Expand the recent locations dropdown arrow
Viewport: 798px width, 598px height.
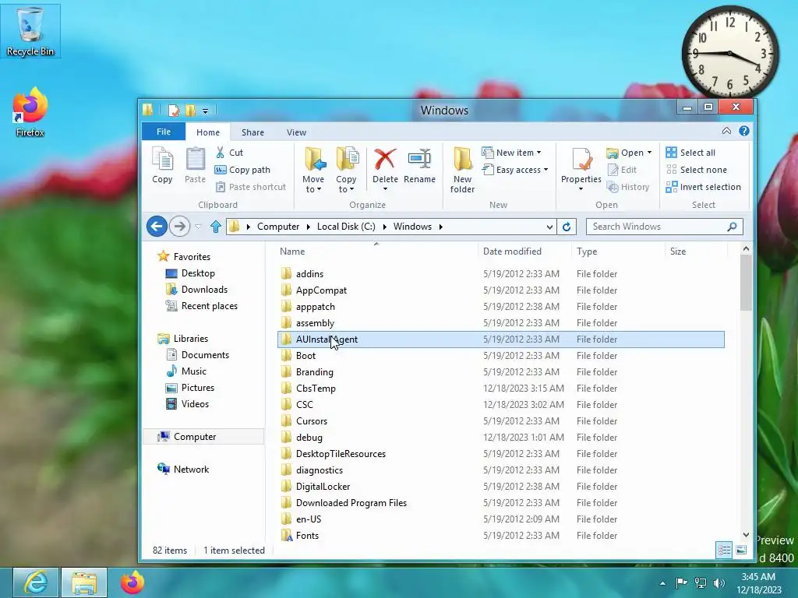(199, 227)
